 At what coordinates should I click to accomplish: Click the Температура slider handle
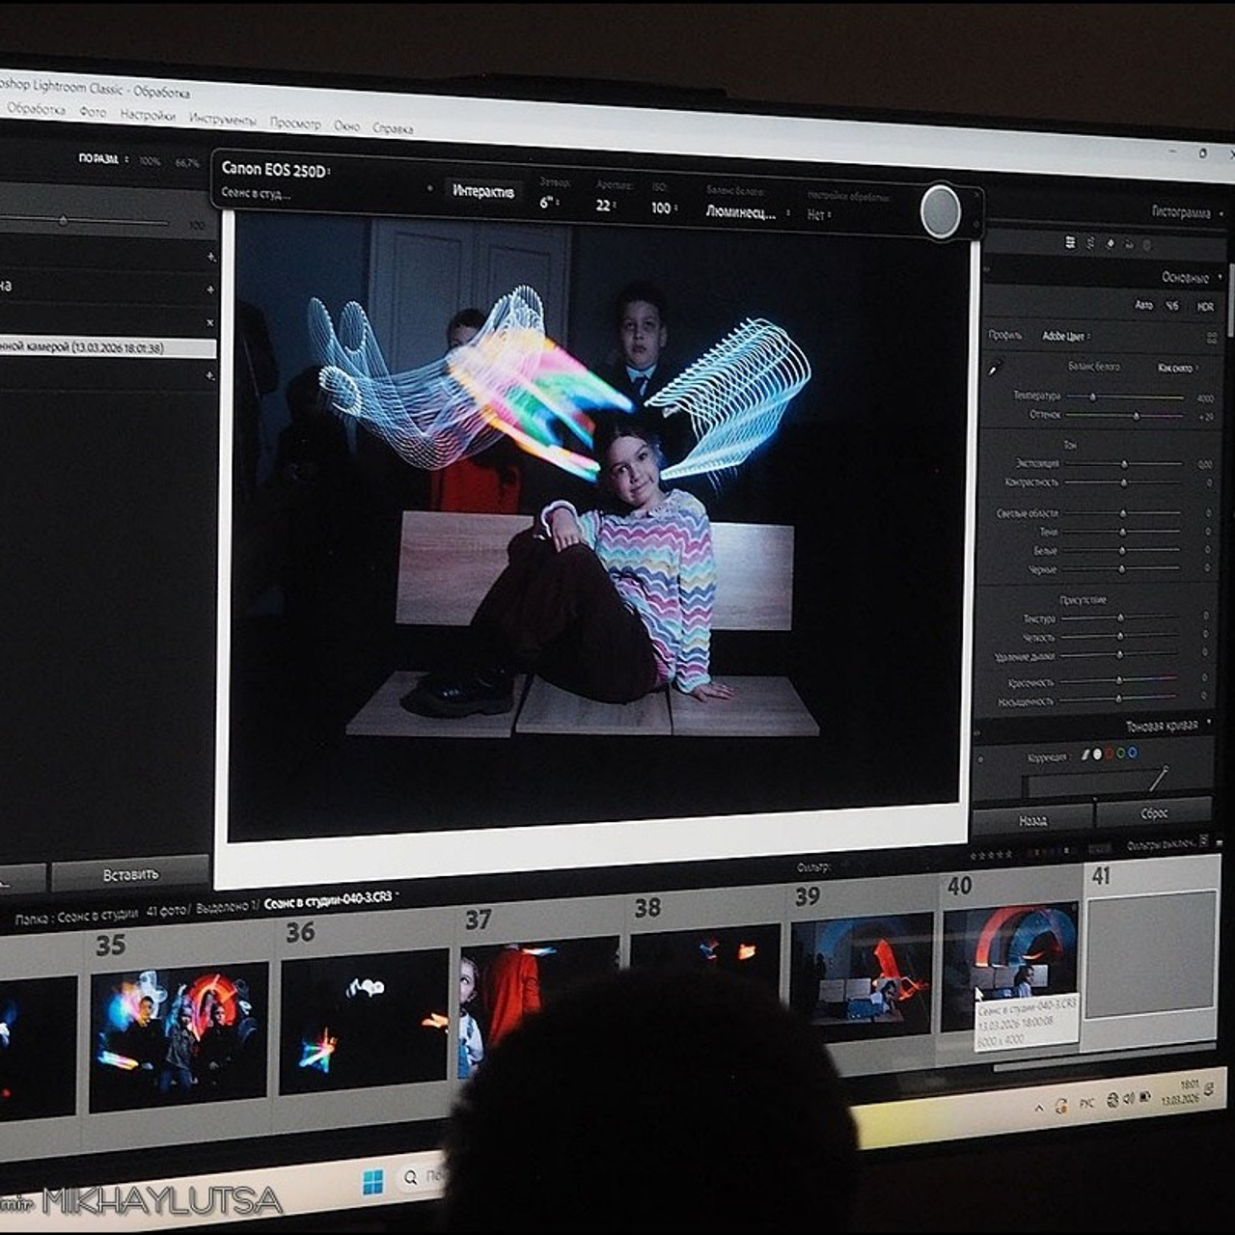[1092, 397]
